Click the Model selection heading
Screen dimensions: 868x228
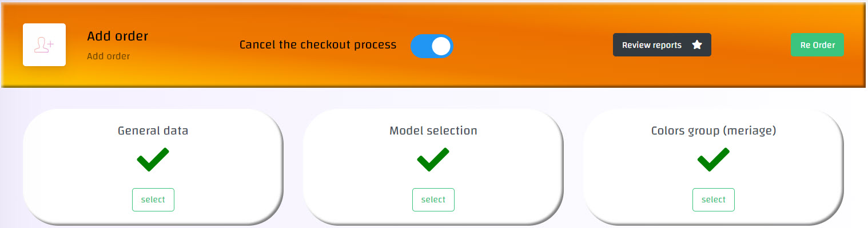[433, 131]
